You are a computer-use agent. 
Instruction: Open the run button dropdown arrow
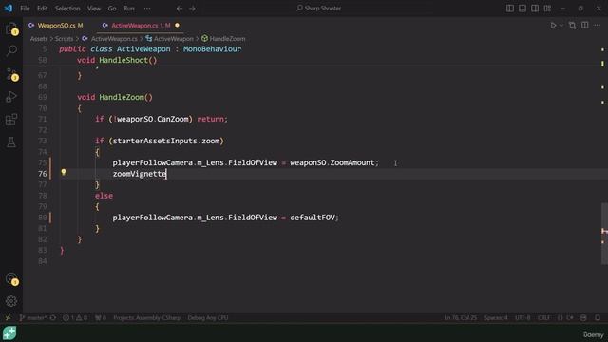(x=561, y=26)
